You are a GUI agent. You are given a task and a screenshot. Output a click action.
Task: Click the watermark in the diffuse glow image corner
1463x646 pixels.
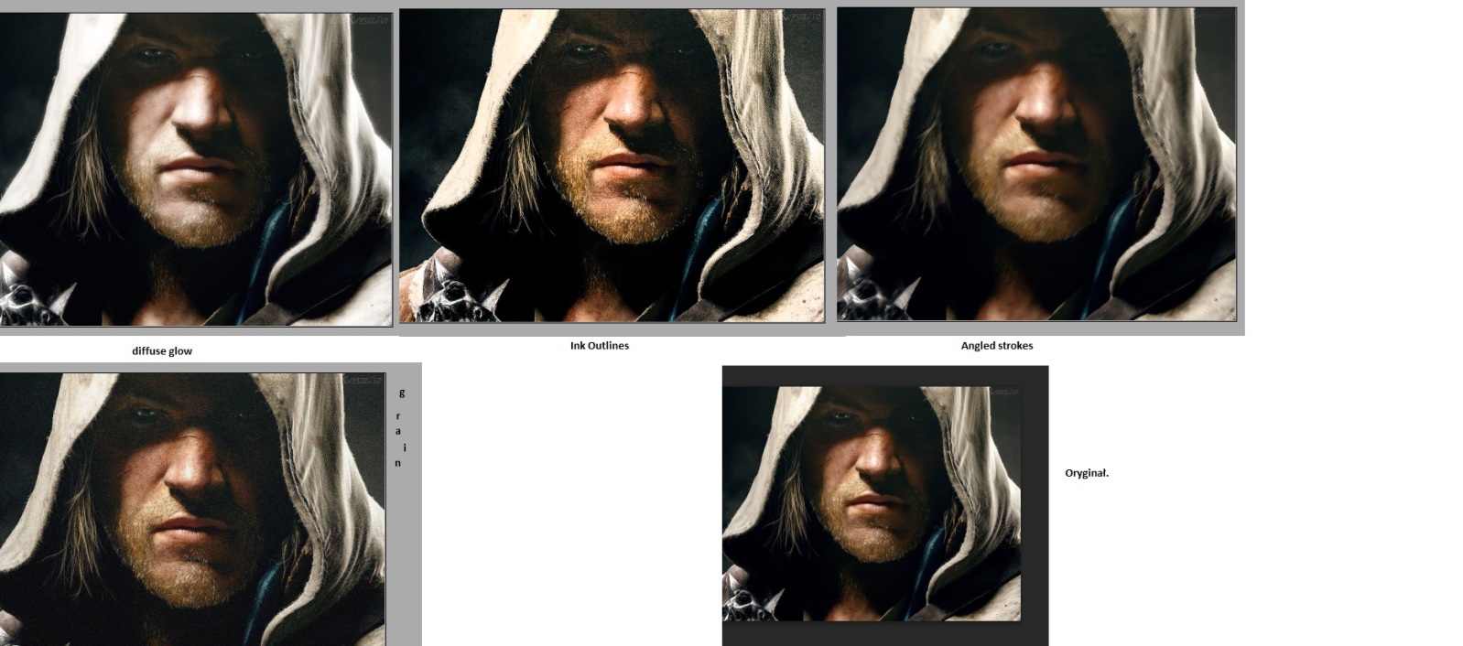coord(369,20)
